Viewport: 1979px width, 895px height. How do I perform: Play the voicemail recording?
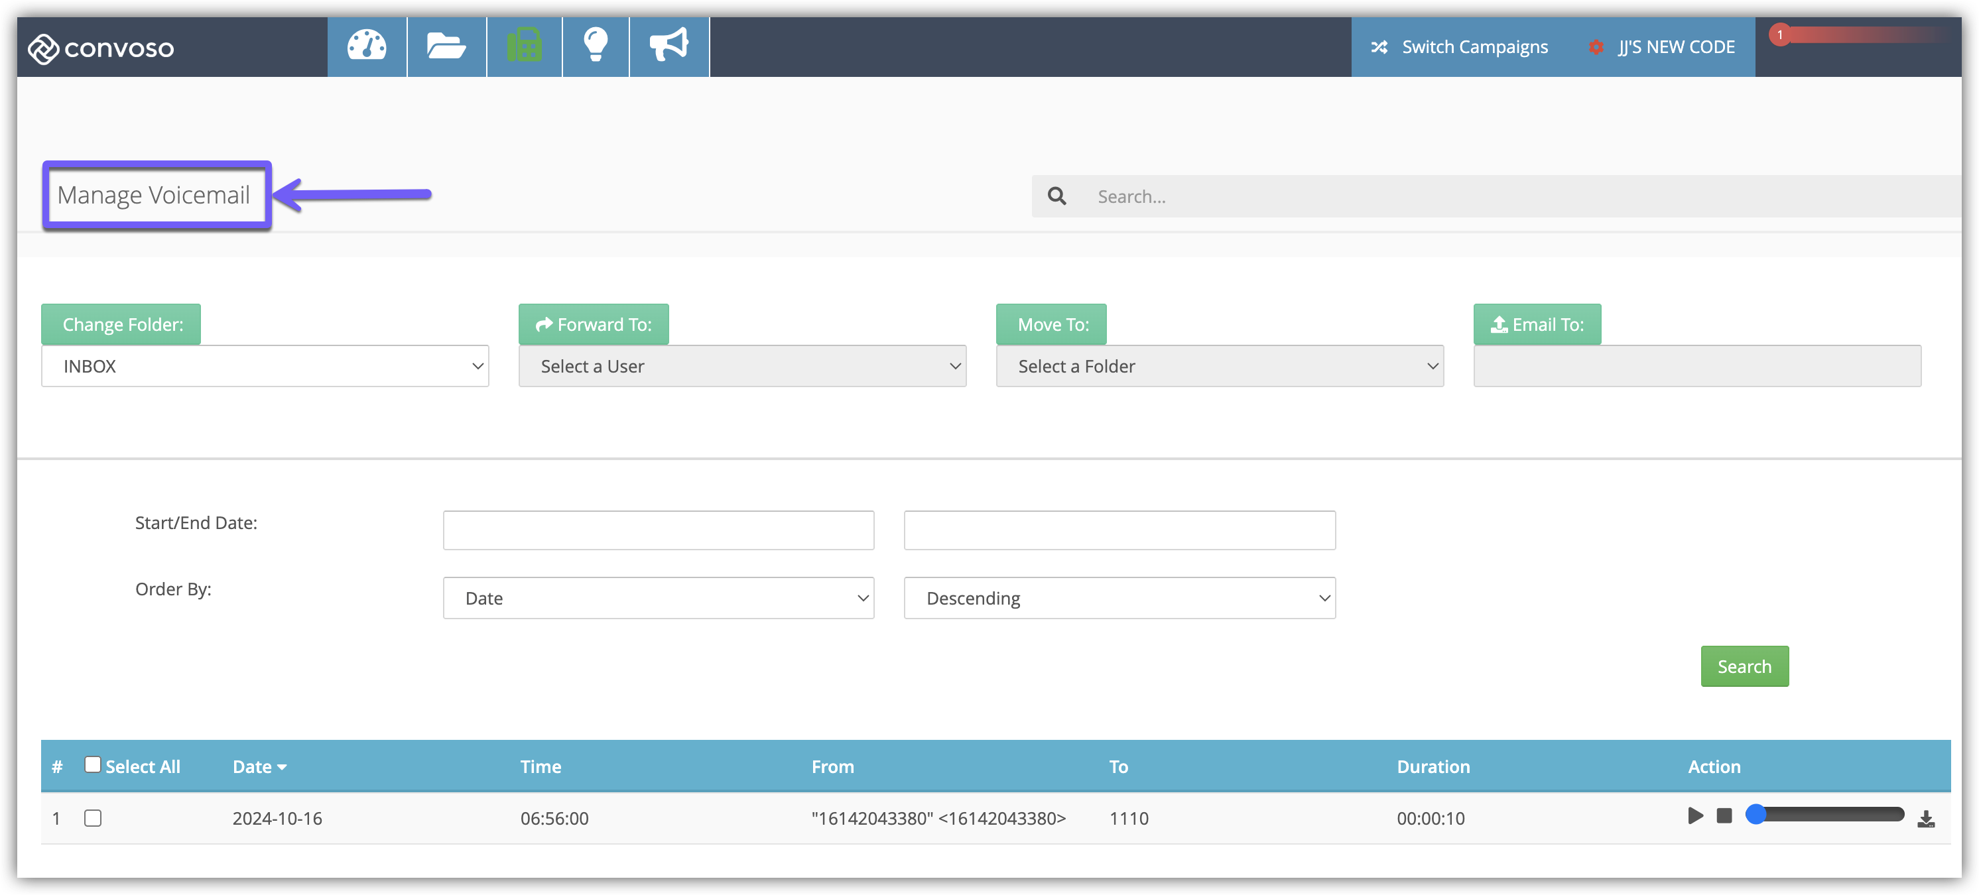1694,816
